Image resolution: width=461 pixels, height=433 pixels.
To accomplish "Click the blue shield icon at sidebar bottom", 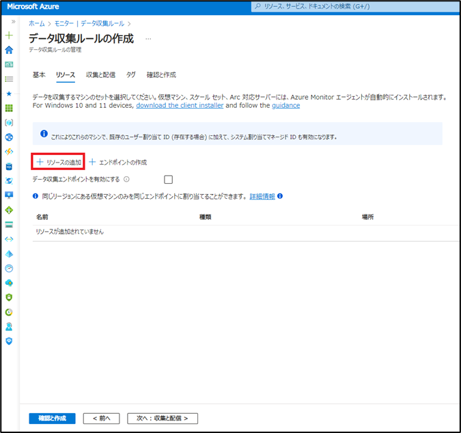I will click(9, 341).
